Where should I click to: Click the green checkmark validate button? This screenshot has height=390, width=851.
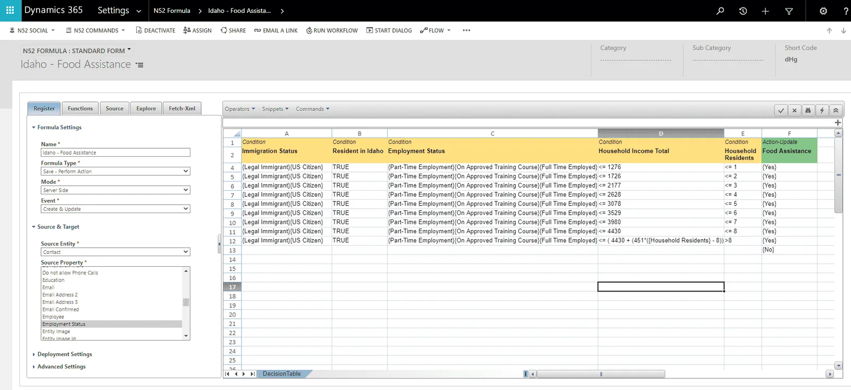point(781,110)
